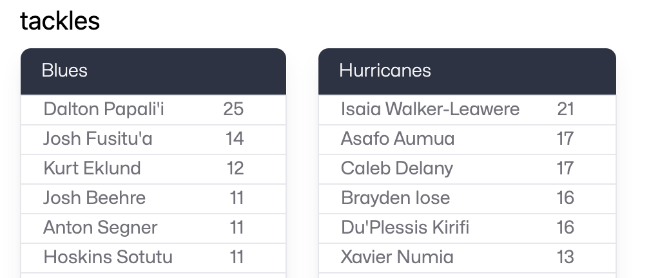Open Isaia Walker-Leawere player link
651x278 pixels.
point(430,109)
